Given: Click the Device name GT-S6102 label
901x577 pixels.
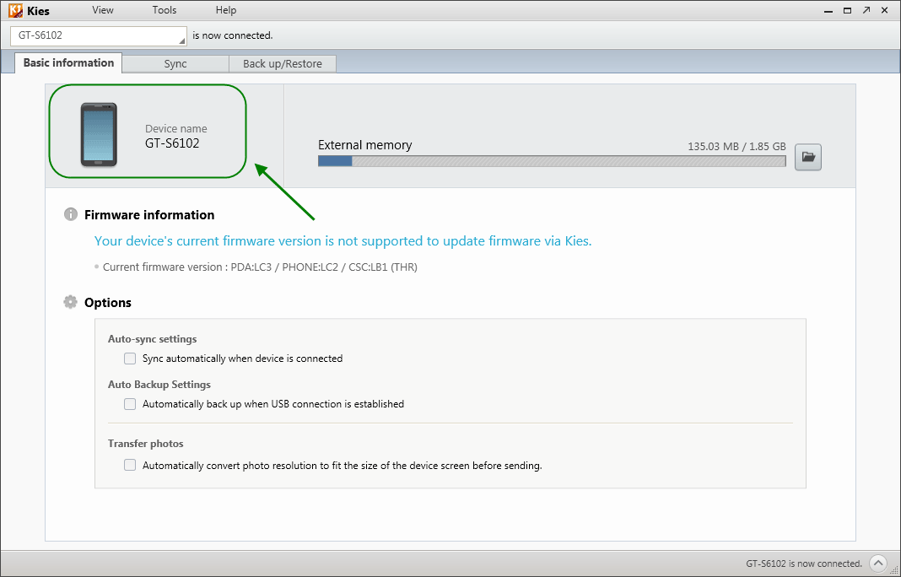Looking at the screenshot, I should (x=175, y=137).
